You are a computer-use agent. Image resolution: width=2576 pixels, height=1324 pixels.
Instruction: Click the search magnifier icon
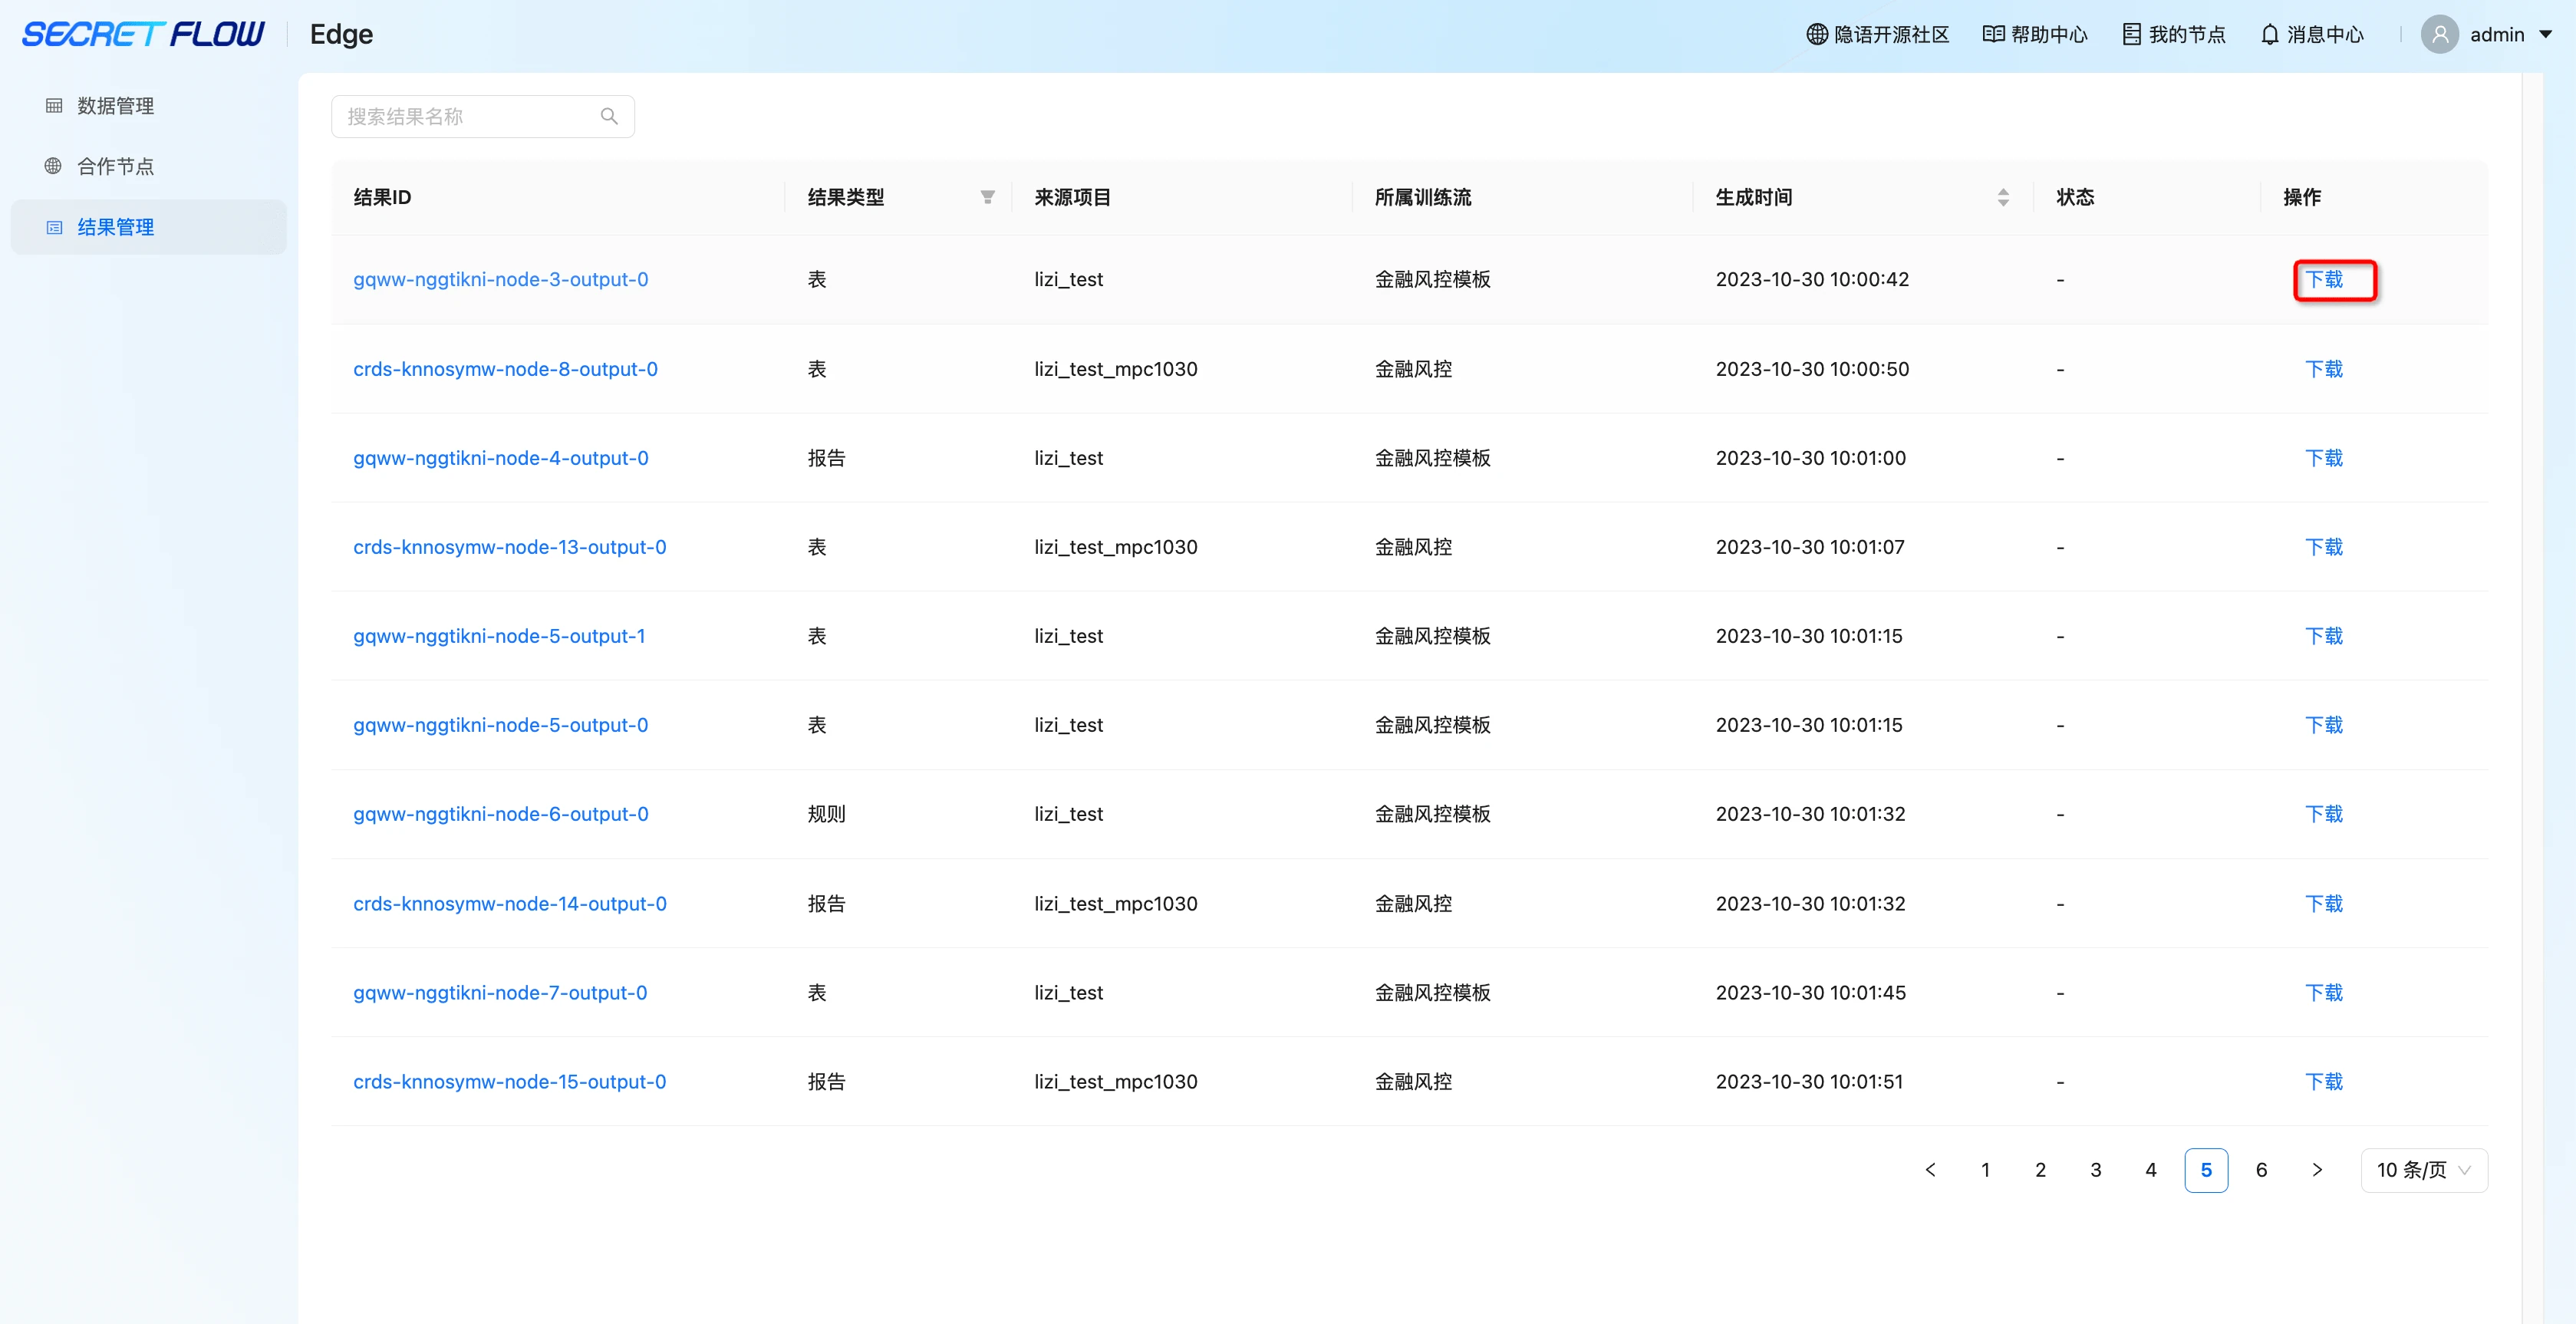608,116
